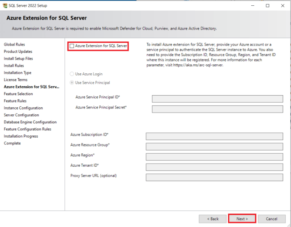This screenshot has width=291, height=227.
Task: Go back with the Back button
Action: tap(213, 219)
